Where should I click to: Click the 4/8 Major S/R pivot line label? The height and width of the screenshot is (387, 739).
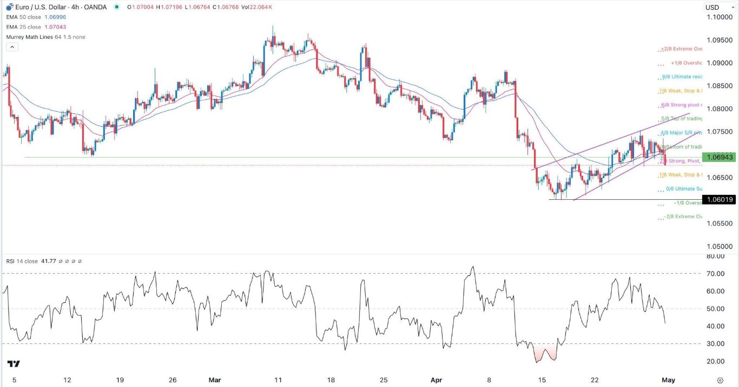click(681, 132)
